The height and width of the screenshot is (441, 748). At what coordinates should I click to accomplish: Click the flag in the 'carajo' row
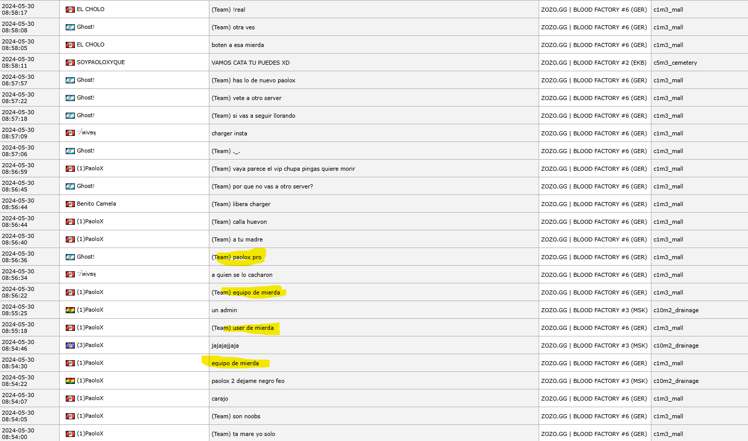point(70,399)
